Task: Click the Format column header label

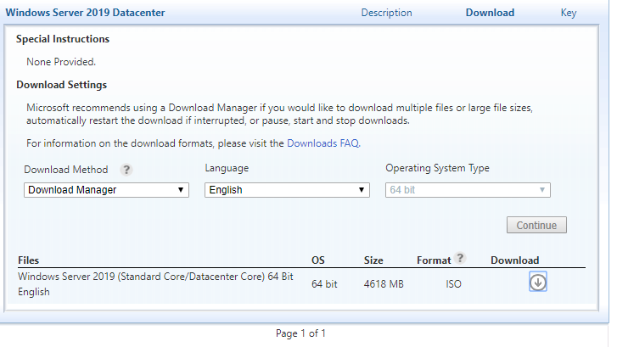Action: click(x=434, y=260)
